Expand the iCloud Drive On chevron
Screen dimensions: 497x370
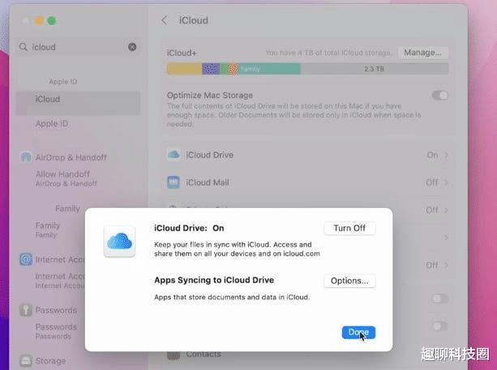point(446,155)
